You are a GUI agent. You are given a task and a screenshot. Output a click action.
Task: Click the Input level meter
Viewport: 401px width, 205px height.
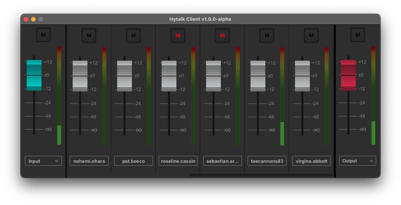pos(59,96)
